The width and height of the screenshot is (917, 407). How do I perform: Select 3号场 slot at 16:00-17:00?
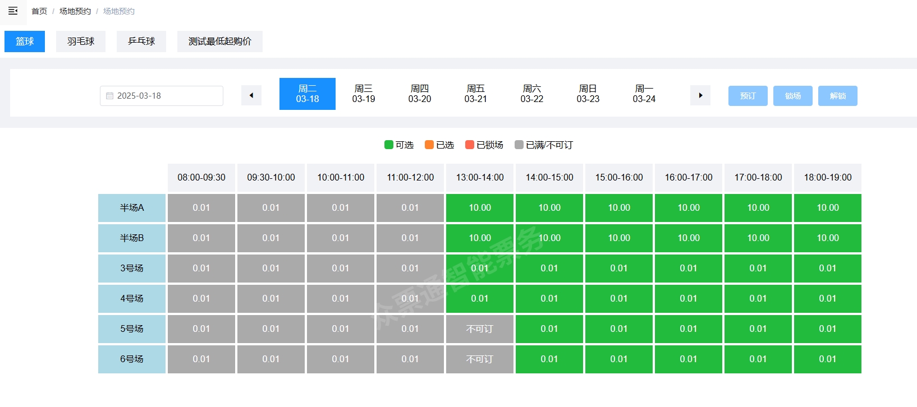point(689,269)
